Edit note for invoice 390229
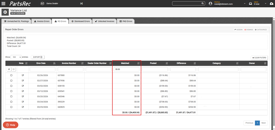This screenshot has height=130, width=275. 23,102
